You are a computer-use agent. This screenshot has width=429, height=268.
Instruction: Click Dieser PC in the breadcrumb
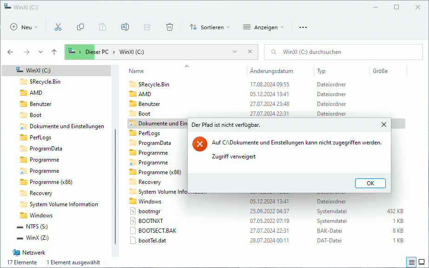(97, 52)
